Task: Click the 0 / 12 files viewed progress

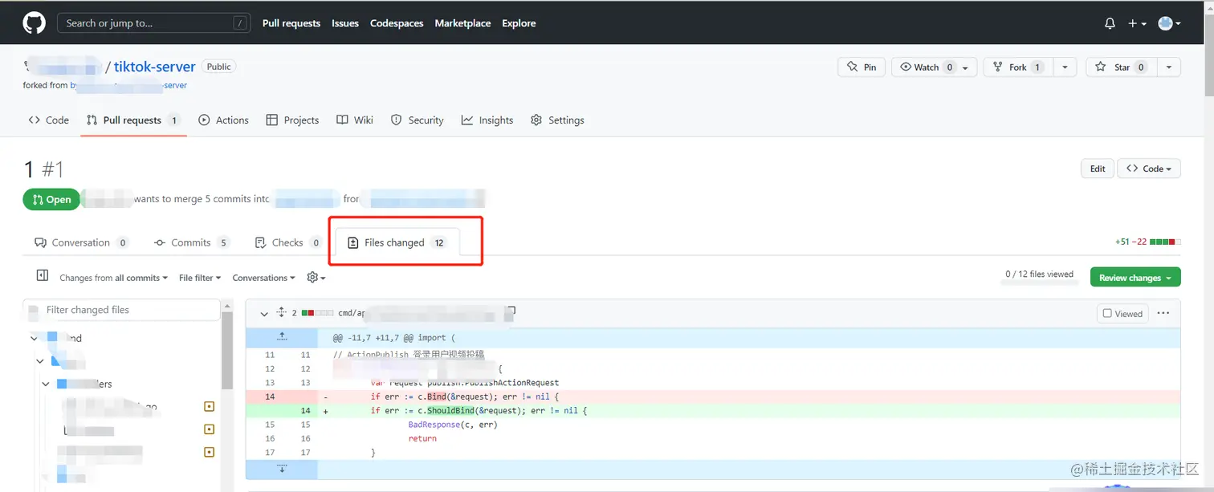Action: [1039, 274]
